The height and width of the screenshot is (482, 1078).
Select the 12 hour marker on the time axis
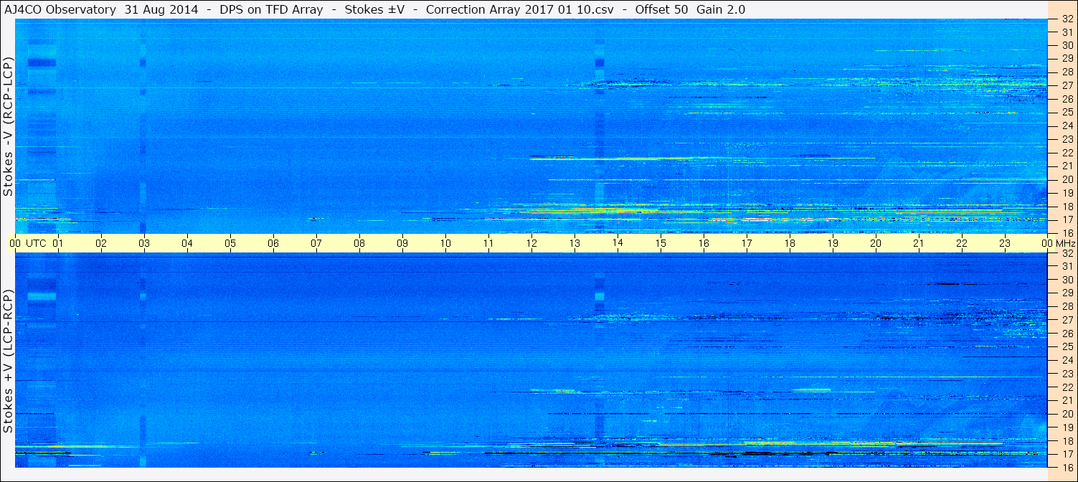coord(531,243)
